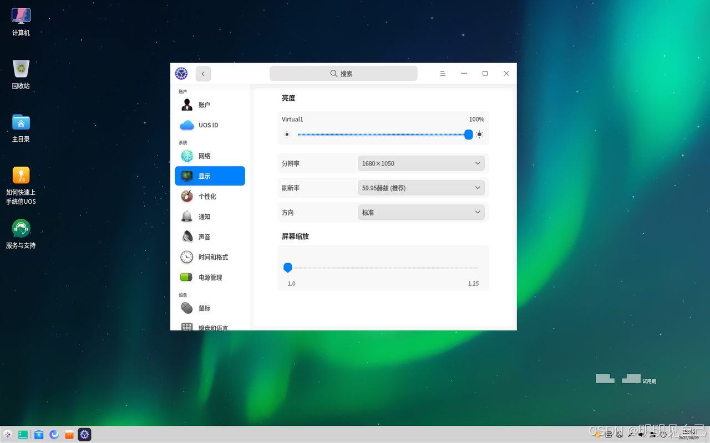Click the power icon in system tray
Screen dimensions: 710x443
(663, 435)
